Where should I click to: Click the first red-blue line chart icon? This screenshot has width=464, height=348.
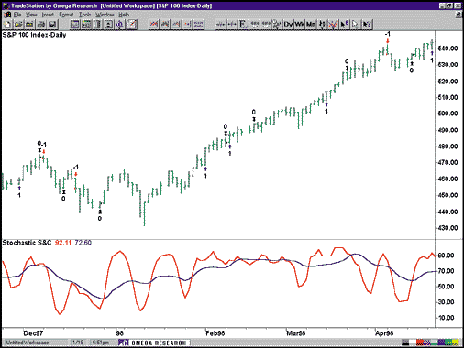tap(153, 25)
